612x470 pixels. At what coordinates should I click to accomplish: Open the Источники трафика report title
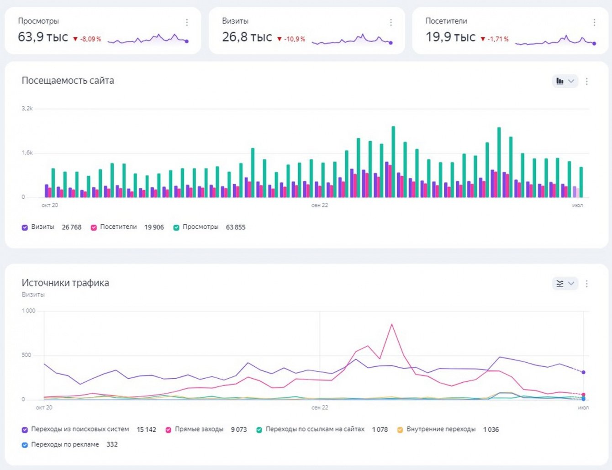click(65, 283)
